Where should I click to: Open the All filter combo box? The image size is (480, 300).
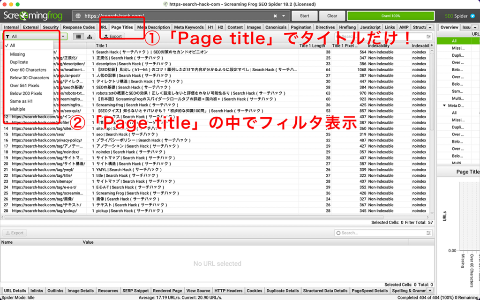coord(35,37)
